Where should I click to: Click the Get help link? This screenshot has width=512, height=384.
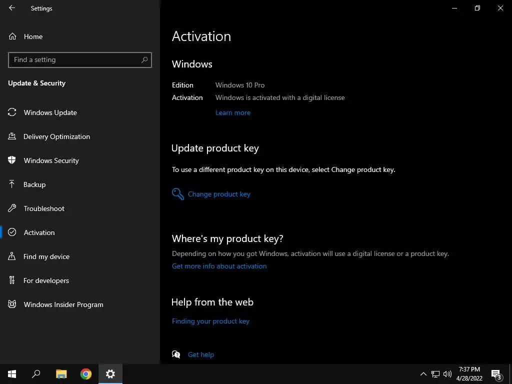(201, 354)
